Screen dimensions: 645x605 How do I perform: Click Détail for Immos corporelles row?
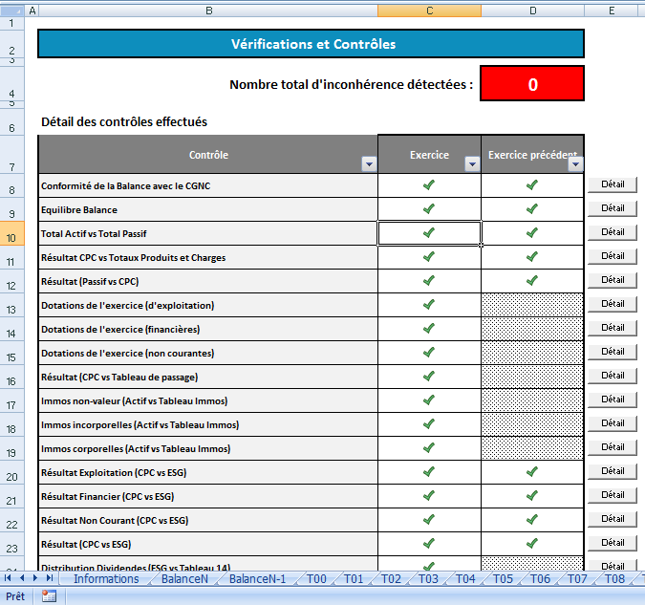pyautogui.click(x=613, y=447)
